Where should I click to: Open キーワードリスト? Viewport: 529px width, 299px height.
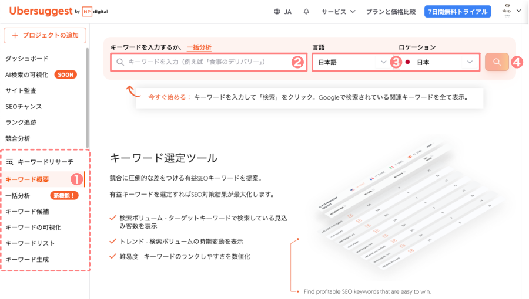pyautogui.click(x=30, y=243)
